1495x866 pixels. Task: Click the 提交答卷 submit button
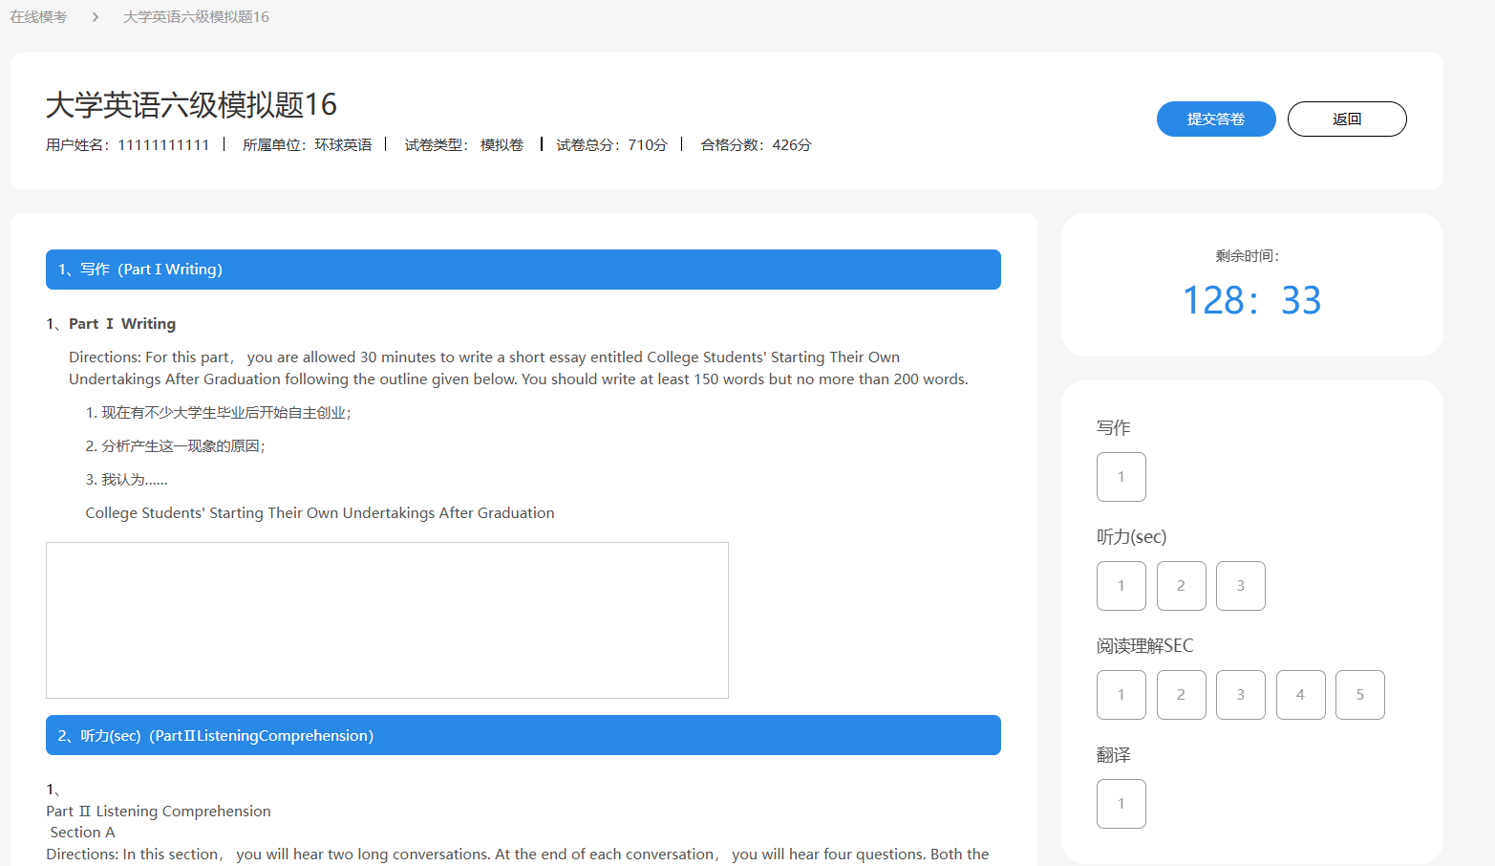coord(1215,119)
